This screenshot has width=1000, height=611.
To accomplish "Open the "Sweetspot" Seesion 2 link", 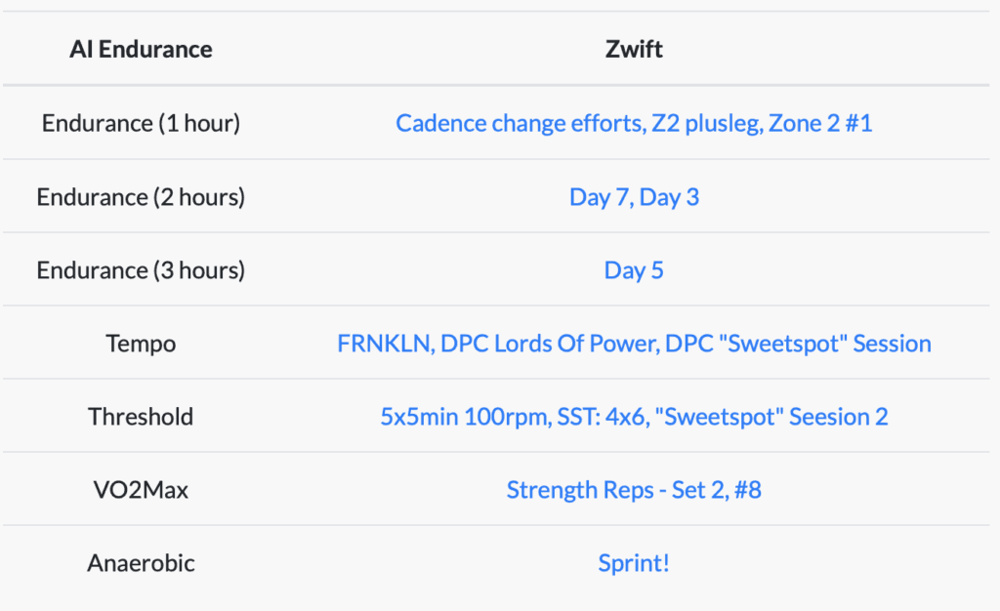I will 771,417.
